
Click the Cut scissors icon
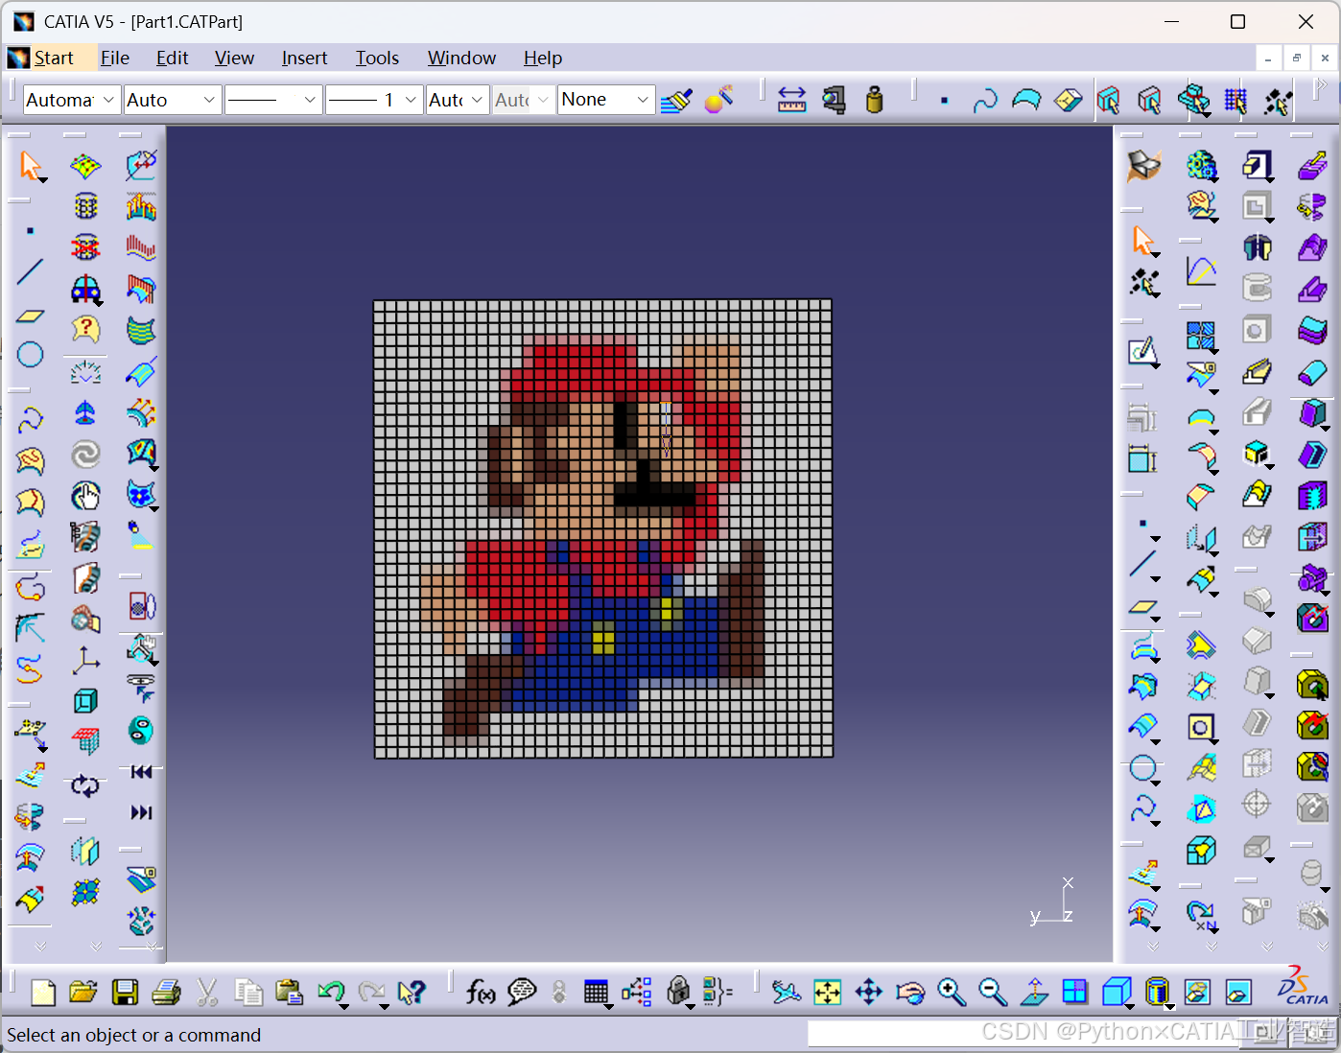(207, 992)
